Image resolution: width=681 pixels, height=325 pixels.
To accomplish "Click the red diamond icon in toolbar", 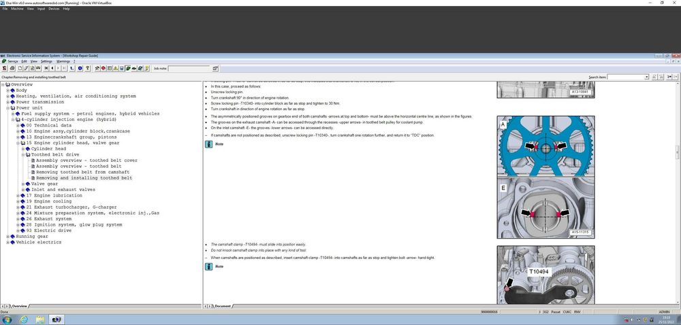I will pyautogui.click(x=103, y=69).
